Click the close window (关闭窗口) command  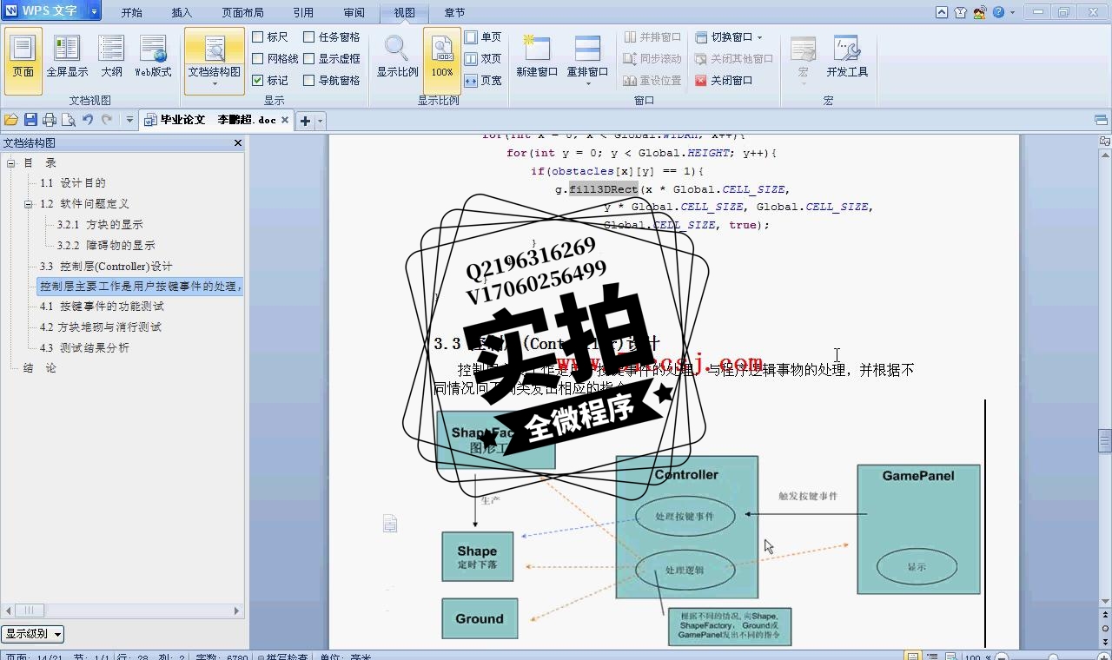(x=724, y=81)
